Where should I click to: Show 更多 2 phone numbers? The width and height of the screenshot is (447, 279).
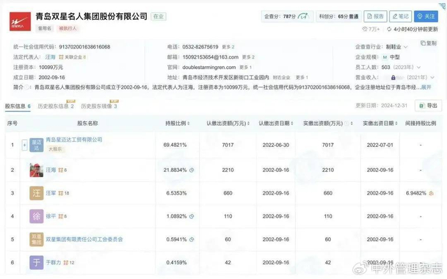[x=228, y=47]
